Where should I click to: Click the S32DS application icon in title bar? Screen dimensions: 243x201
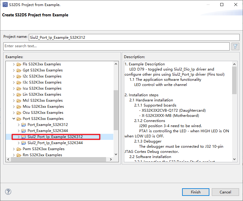tap(5, 5)
